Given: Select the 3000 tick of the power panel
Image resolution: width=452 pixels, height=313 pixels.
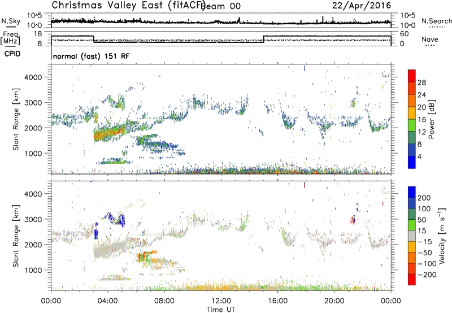Looking at the screenshot, I should click(x=33, y=103).
